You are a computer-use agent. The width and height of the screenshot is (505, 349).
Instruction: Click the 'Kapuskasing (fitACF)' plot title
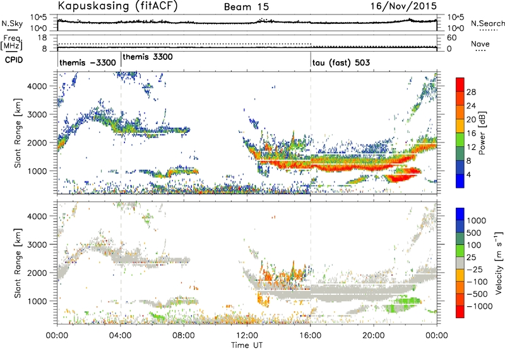117,6
